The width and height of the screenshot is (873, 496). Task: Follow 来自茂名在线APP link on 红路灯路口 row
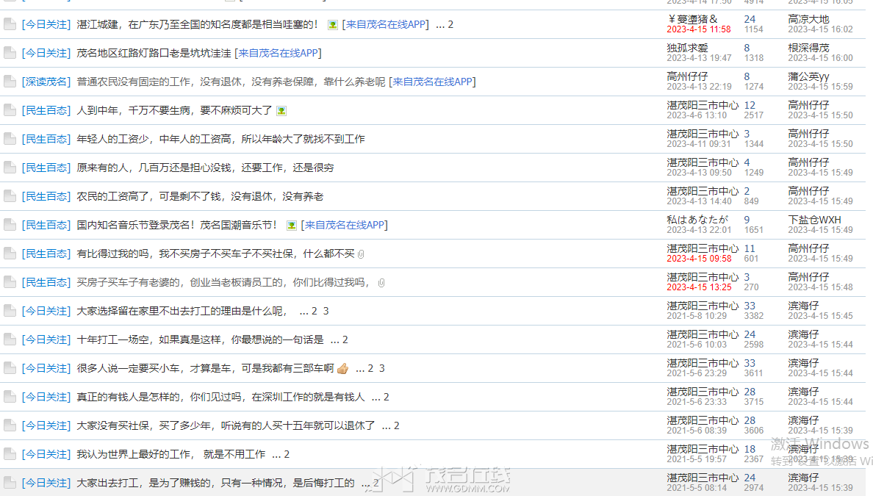pyautogui.click(x=278, y=53)
